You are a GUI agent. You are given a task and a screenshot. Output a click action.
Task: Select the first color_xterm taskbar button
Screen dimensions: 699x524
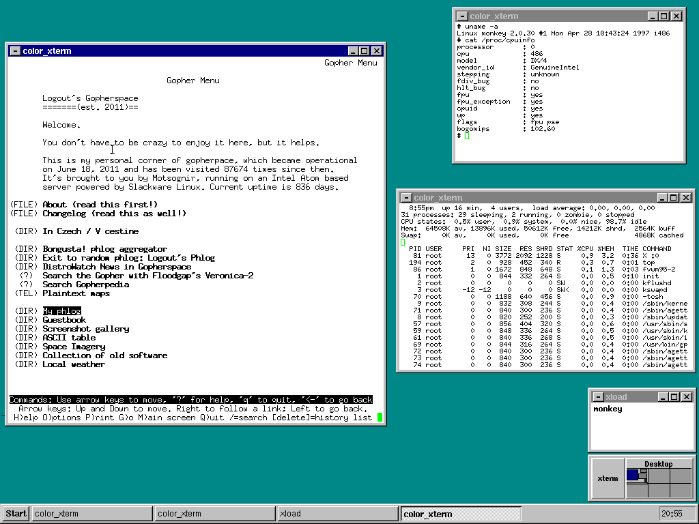tap(91, 514)
